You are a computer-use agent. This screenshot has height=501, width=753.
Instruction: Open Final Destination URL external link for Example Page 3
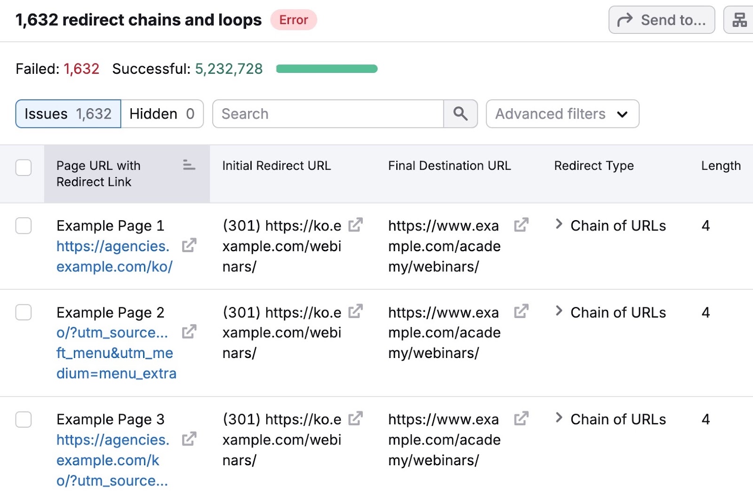[x=521, y=418]
